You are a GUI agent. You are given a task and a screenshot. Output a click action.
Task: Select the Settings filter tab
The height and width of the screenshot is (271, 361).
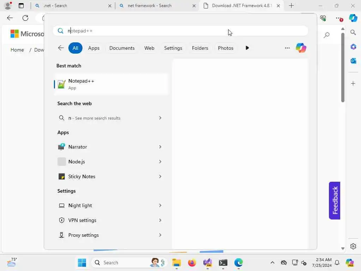click(x=173, y=48)
